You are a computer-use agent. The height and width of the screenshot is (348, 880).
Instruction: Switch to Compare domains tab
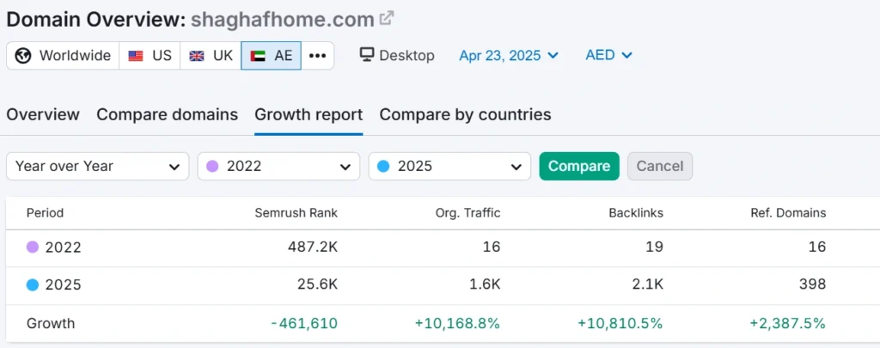[x=168, y=114]
